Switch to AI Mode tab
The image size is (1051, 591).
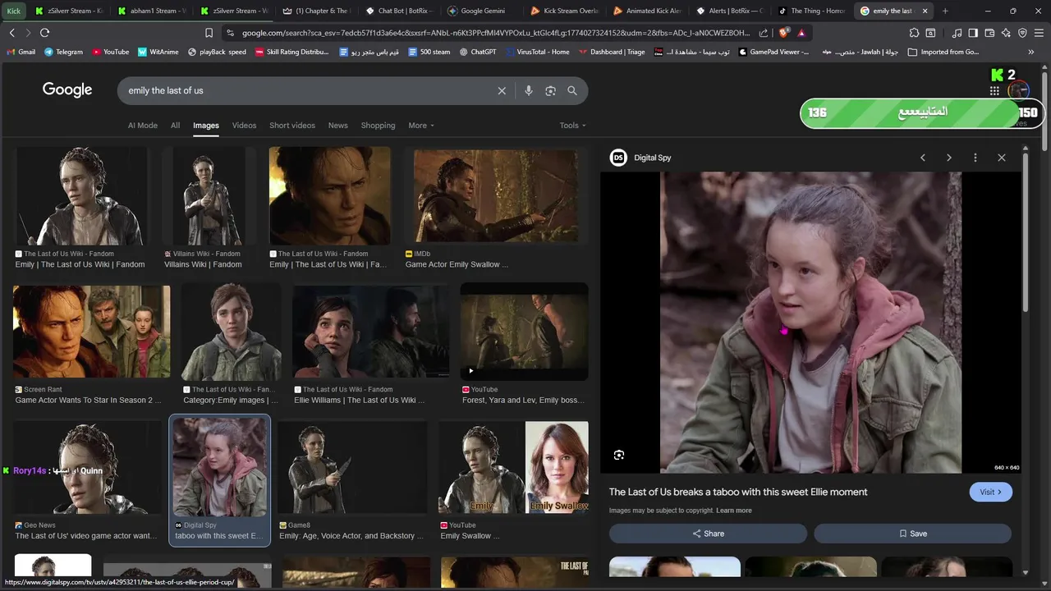[x=142, y=126]
